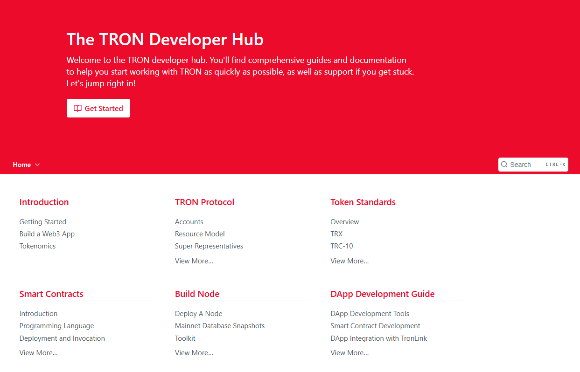
Task: Open the Getting Started link
Action: (x=43, y=222)
